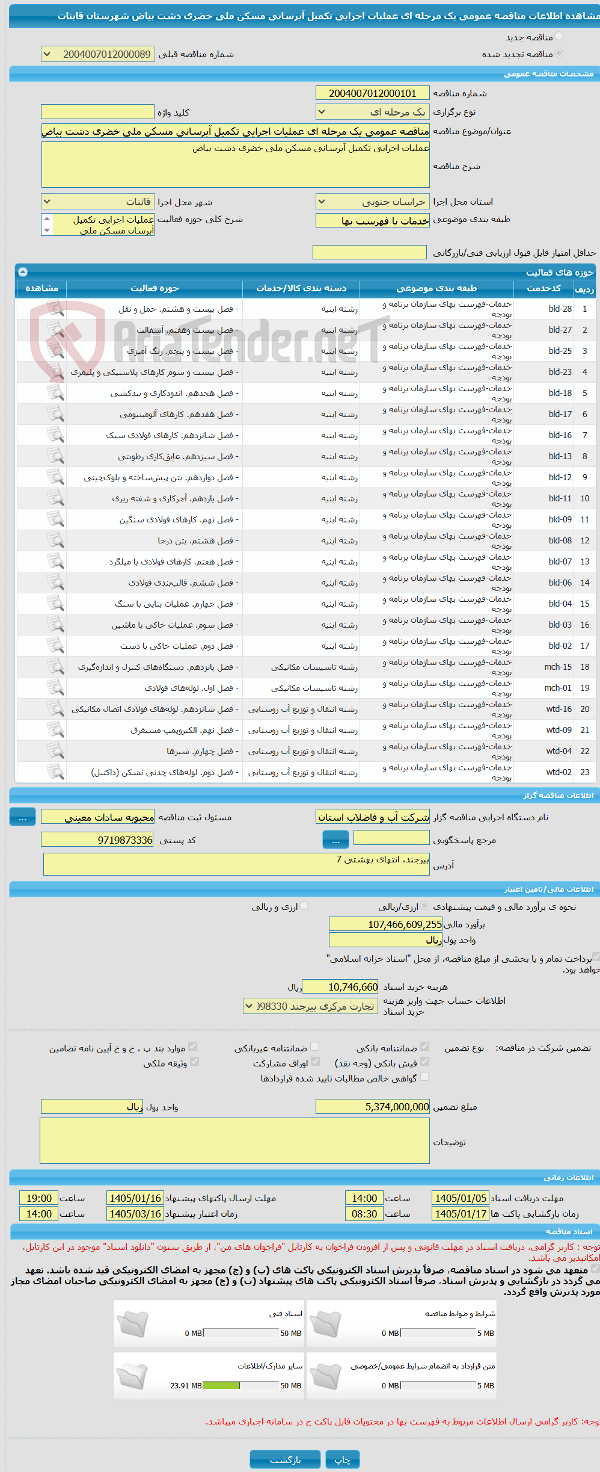Open اسناد فنی folder icon
This screenshot has height=1472, width=600.
[x=132, y=1323]
